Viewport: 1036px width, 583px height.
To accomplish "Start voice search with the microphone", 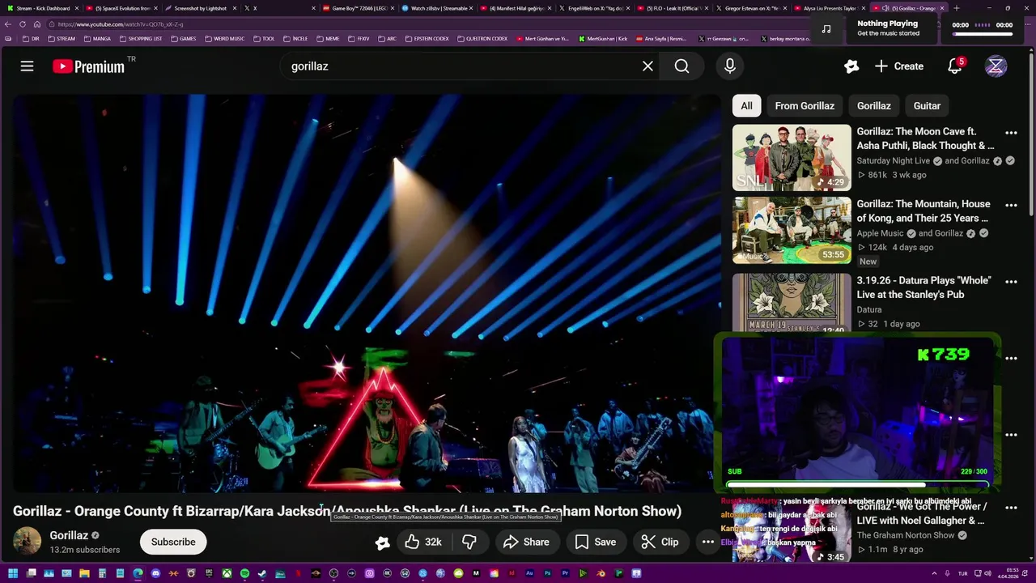I will pos(730,66).
